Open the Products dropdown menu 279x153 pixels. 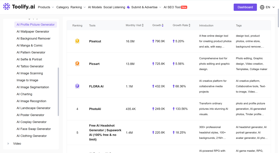(46, 7)
